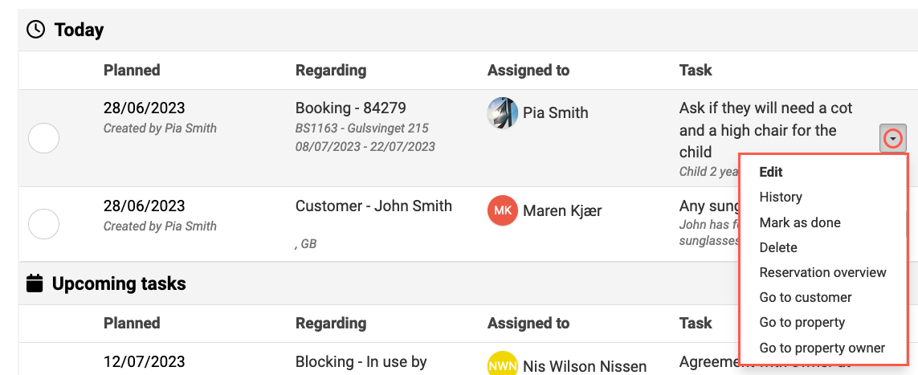Open Reservation overview from the menu
918x375 pixels.
(x=822, y=273)
